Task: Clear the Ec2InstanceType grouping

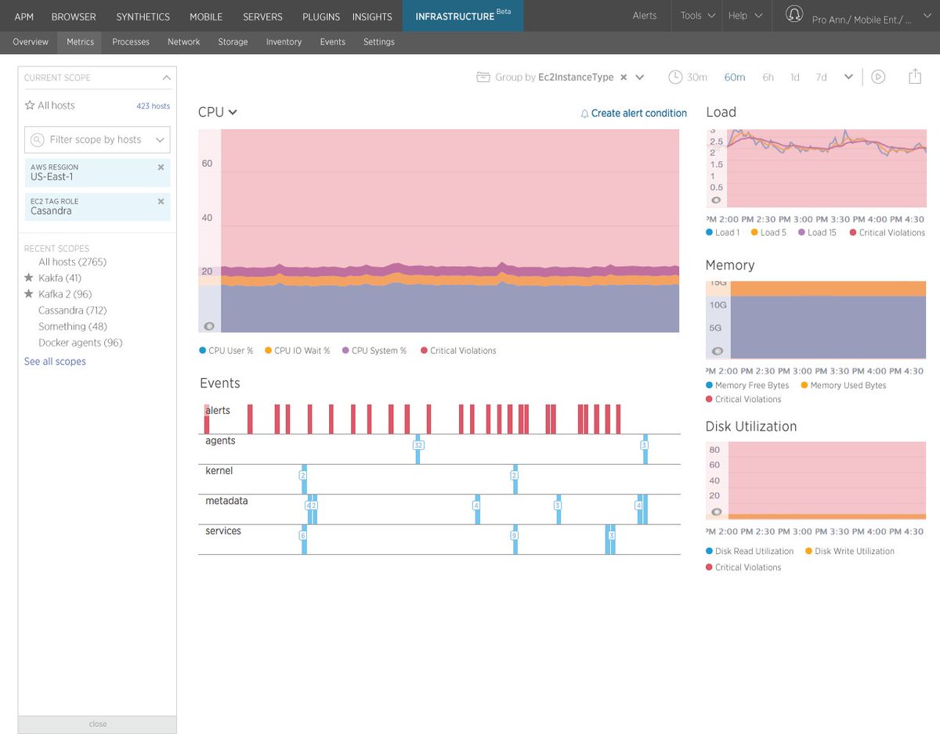Action: [624, 77]
